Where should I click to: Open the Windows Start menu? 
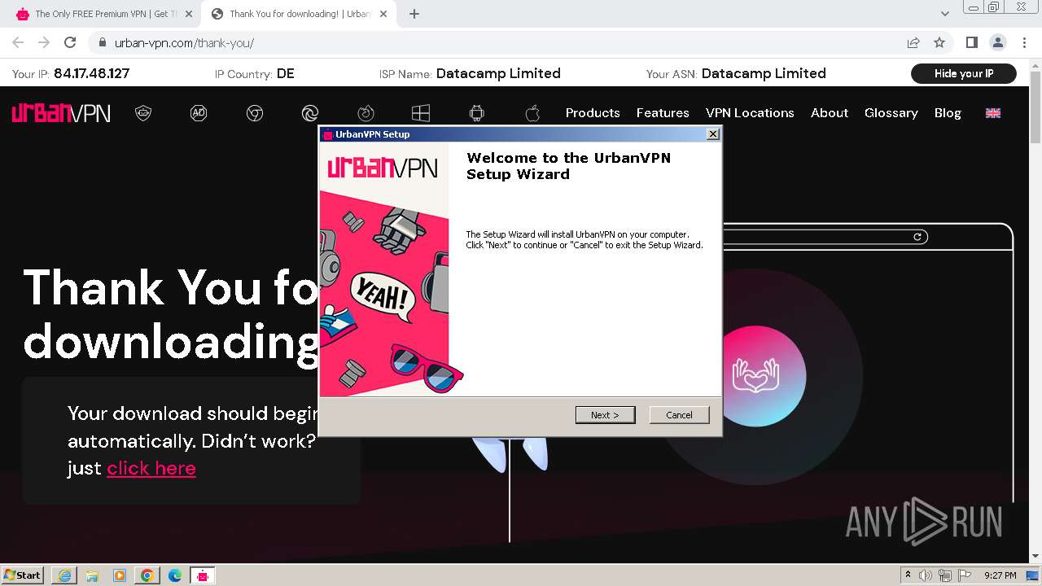pos(23,575)
